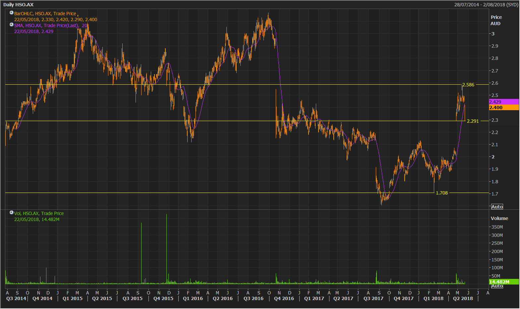Click the 300M volume axis label
520x309 pixels.
(497, 235)
